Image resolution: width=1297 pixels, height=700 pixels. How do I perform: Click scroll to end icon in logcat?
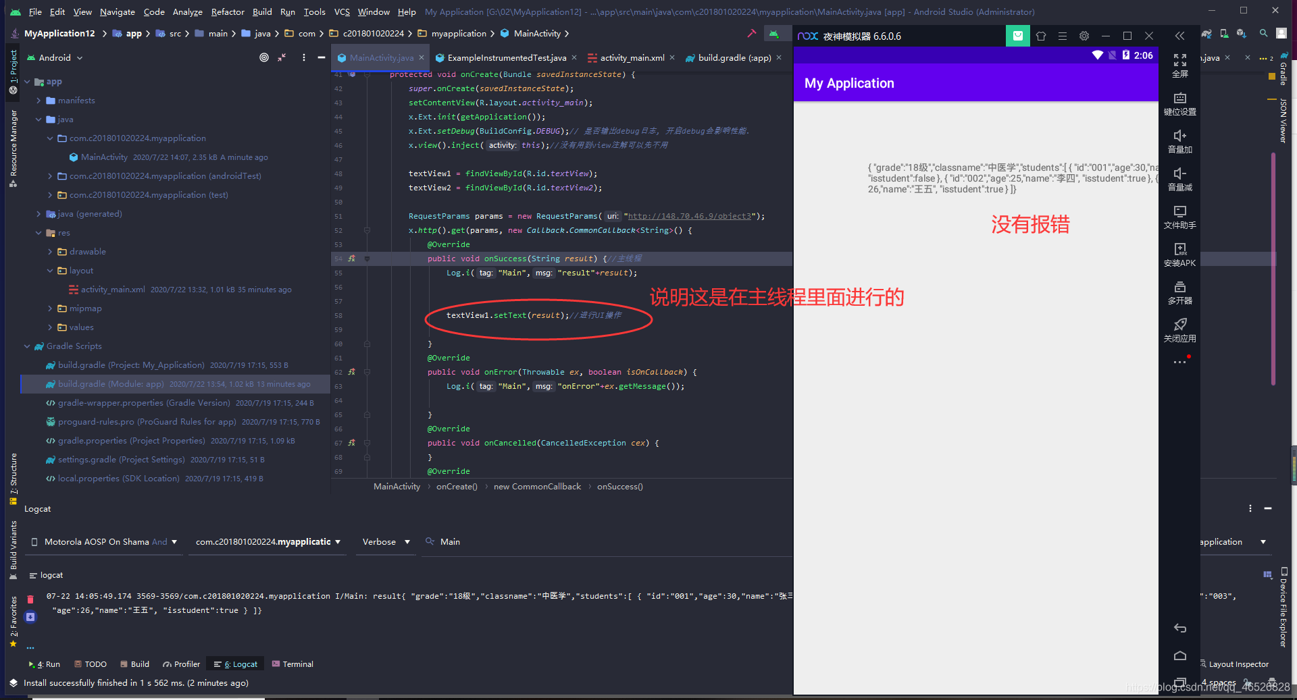click(x=30, y=616)
